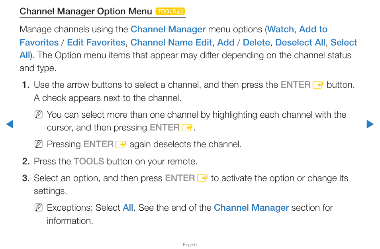Click the Deselect All link

click(300, 42)
